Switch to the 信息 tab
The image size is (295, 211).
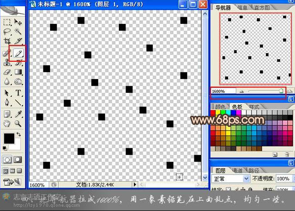[242, 8]
